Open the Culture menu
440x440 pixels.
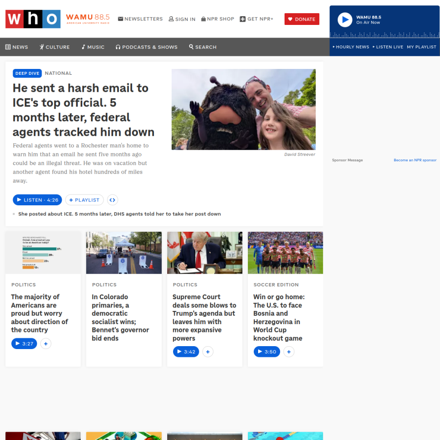(54, 47)
